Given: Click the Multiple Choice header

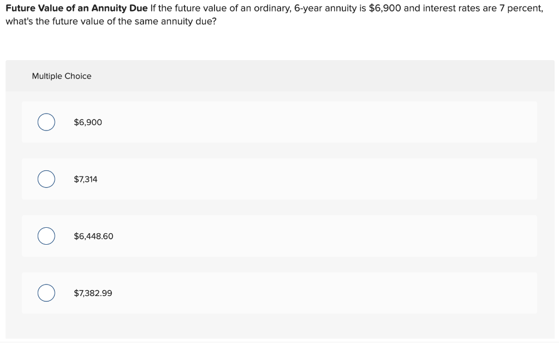Looking at the screenshot, I should point(62,76).
